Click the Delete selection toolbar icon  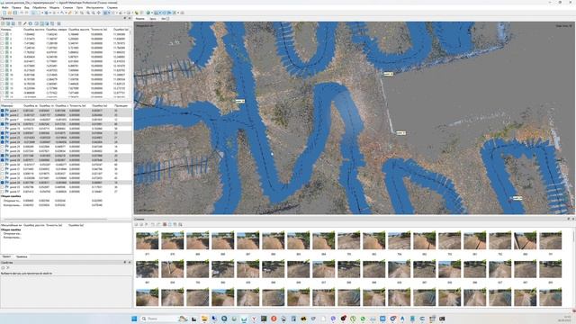point(76,13)
